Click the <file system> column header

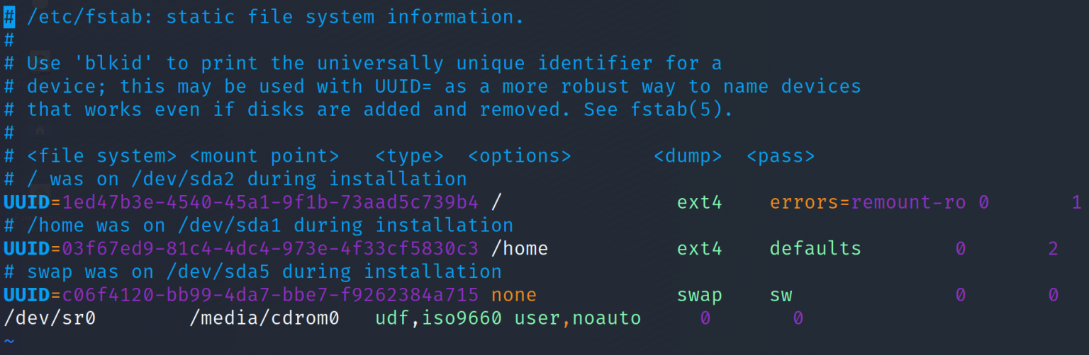point(101,156)
